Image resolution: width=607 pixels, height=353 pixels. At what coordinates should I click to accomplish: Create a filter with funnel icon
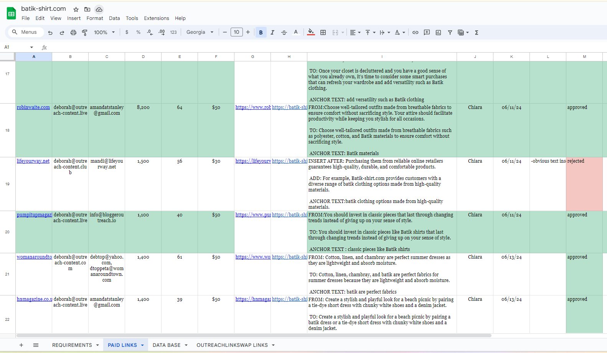(450, 33)
